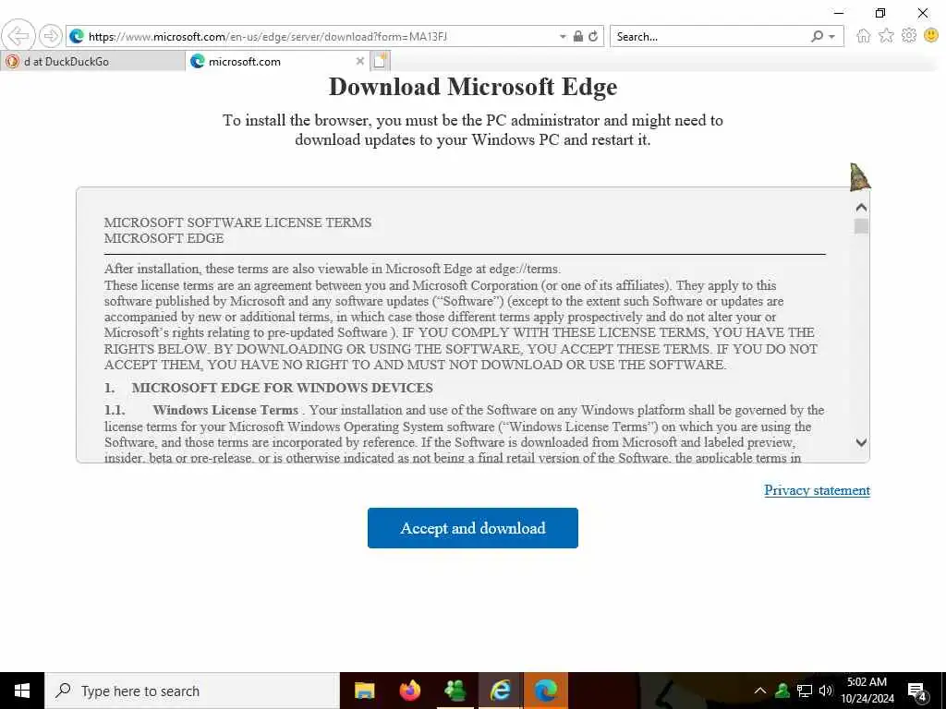
Task: Show hidden system tray icons chevron
Action: tap(760, 691)
